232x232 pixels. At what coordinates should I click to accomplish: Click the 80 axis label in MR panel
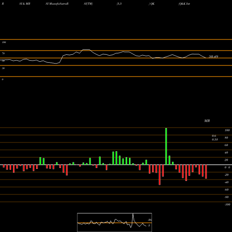pyautogui.click(x=226, y=138)
